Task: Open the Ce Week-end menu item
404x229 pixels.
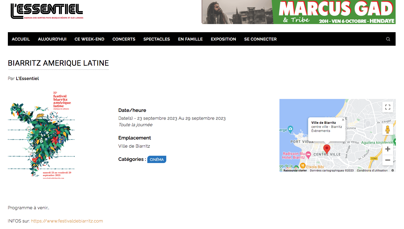Action: coord(89,39)
